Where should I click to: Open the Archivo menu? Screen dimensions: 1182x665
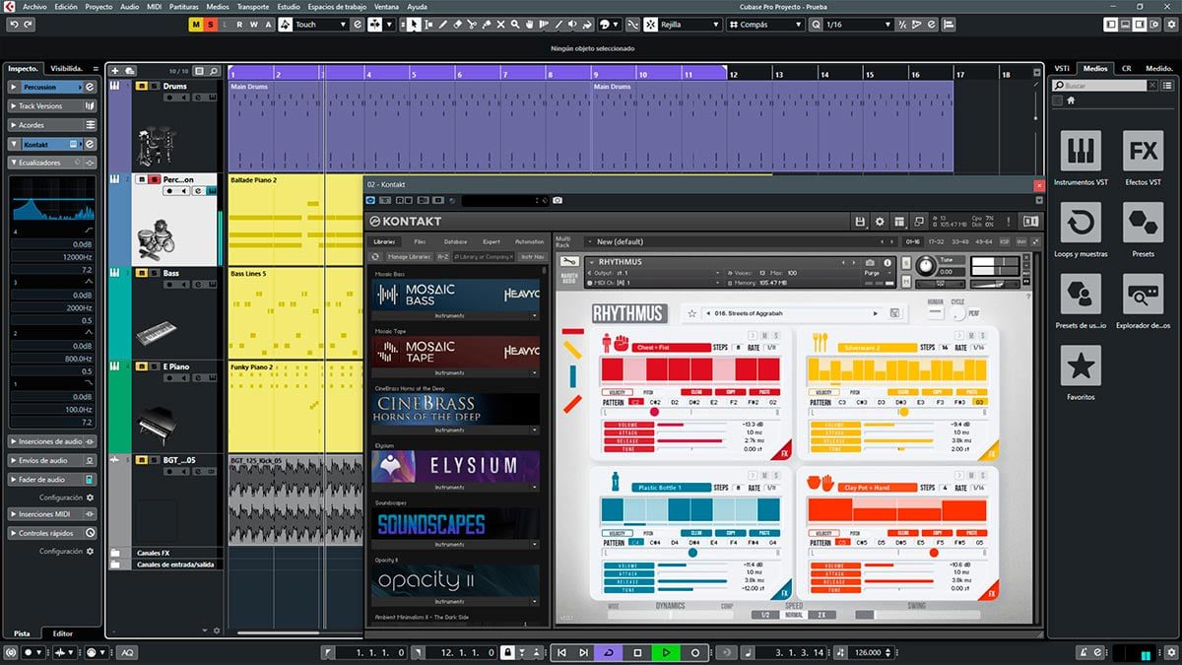[34, 7]
